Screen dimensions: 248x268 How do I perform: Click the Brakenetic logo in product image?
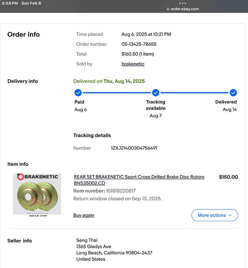coord(38,177)
